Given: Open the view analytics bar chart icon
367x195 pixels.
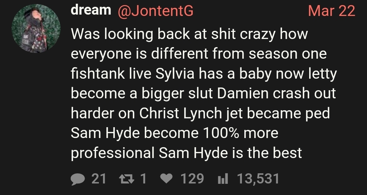Looking at the screenshot, I should pos(223,179).
